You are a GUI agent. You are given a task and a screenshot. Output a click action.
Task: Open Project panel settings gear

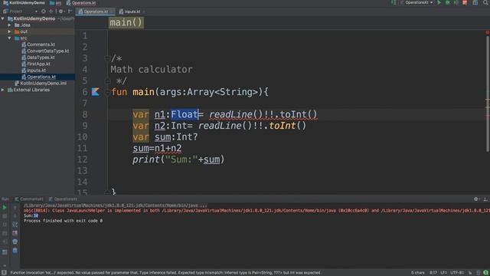[61, 11]
